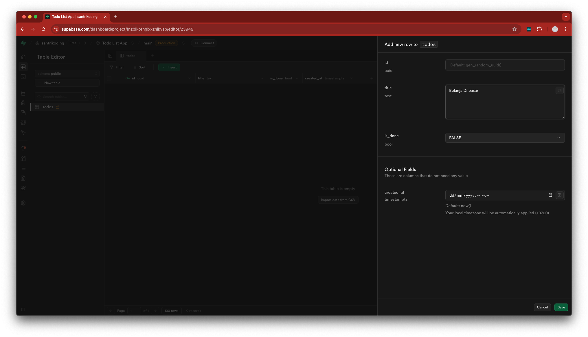Screen dimensions: 588x337
Task: Open the title column dropdown arrow
Action: (x=262, y=78)
